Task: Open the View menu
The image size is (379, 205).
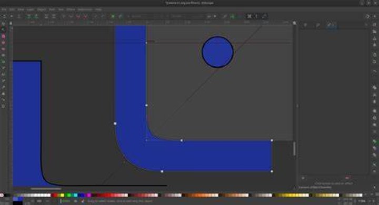Action: (x=21, y=9)
